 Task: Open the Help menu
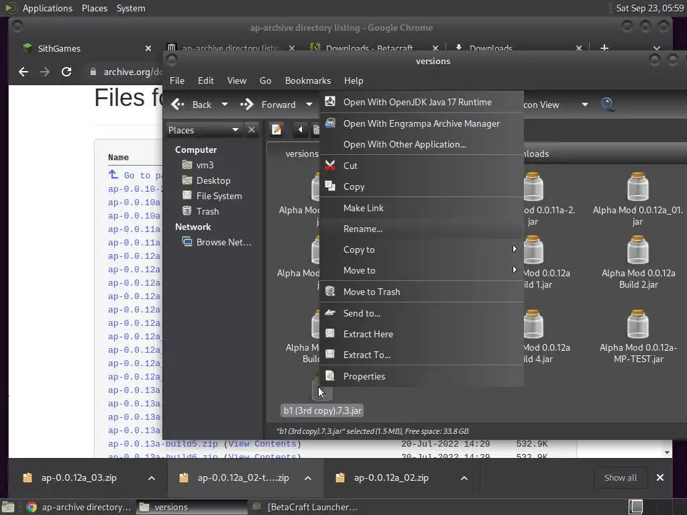(354, 80)
